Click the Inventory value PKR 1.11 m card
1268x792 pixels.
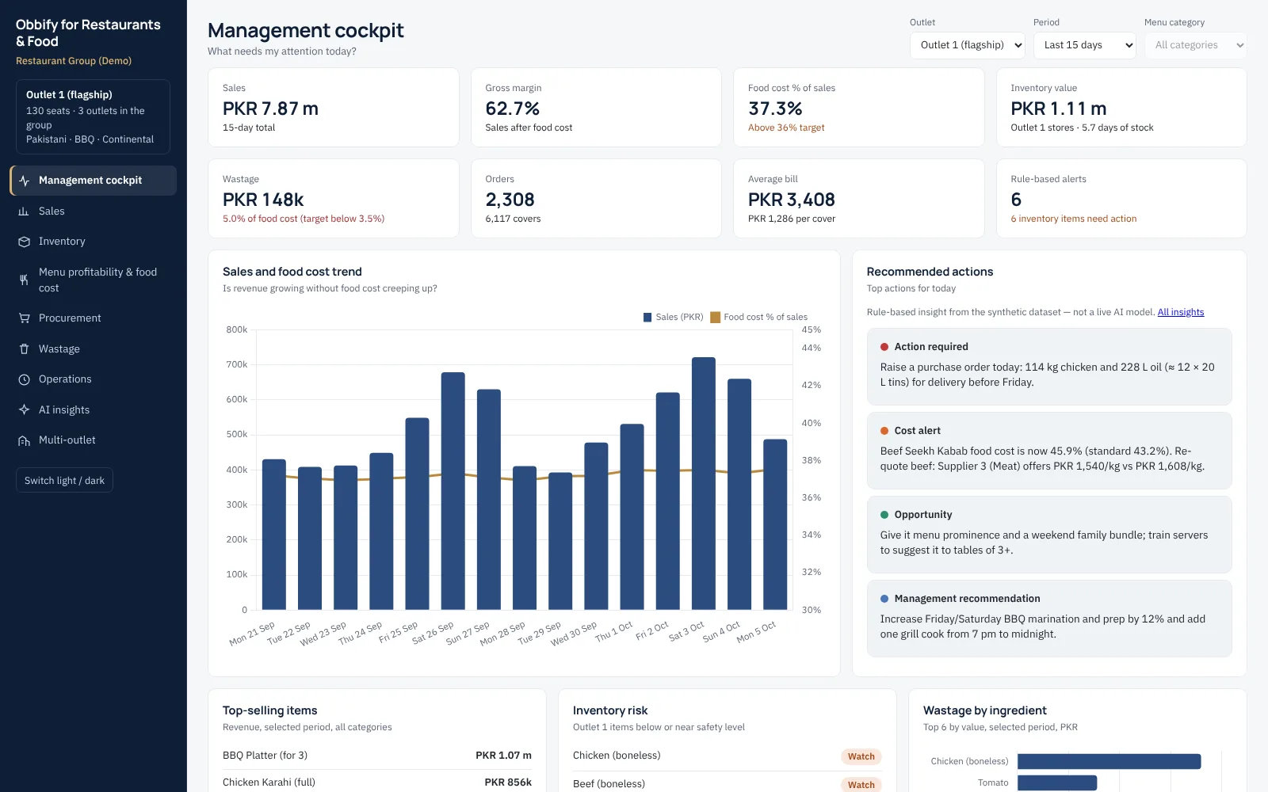1121,108
